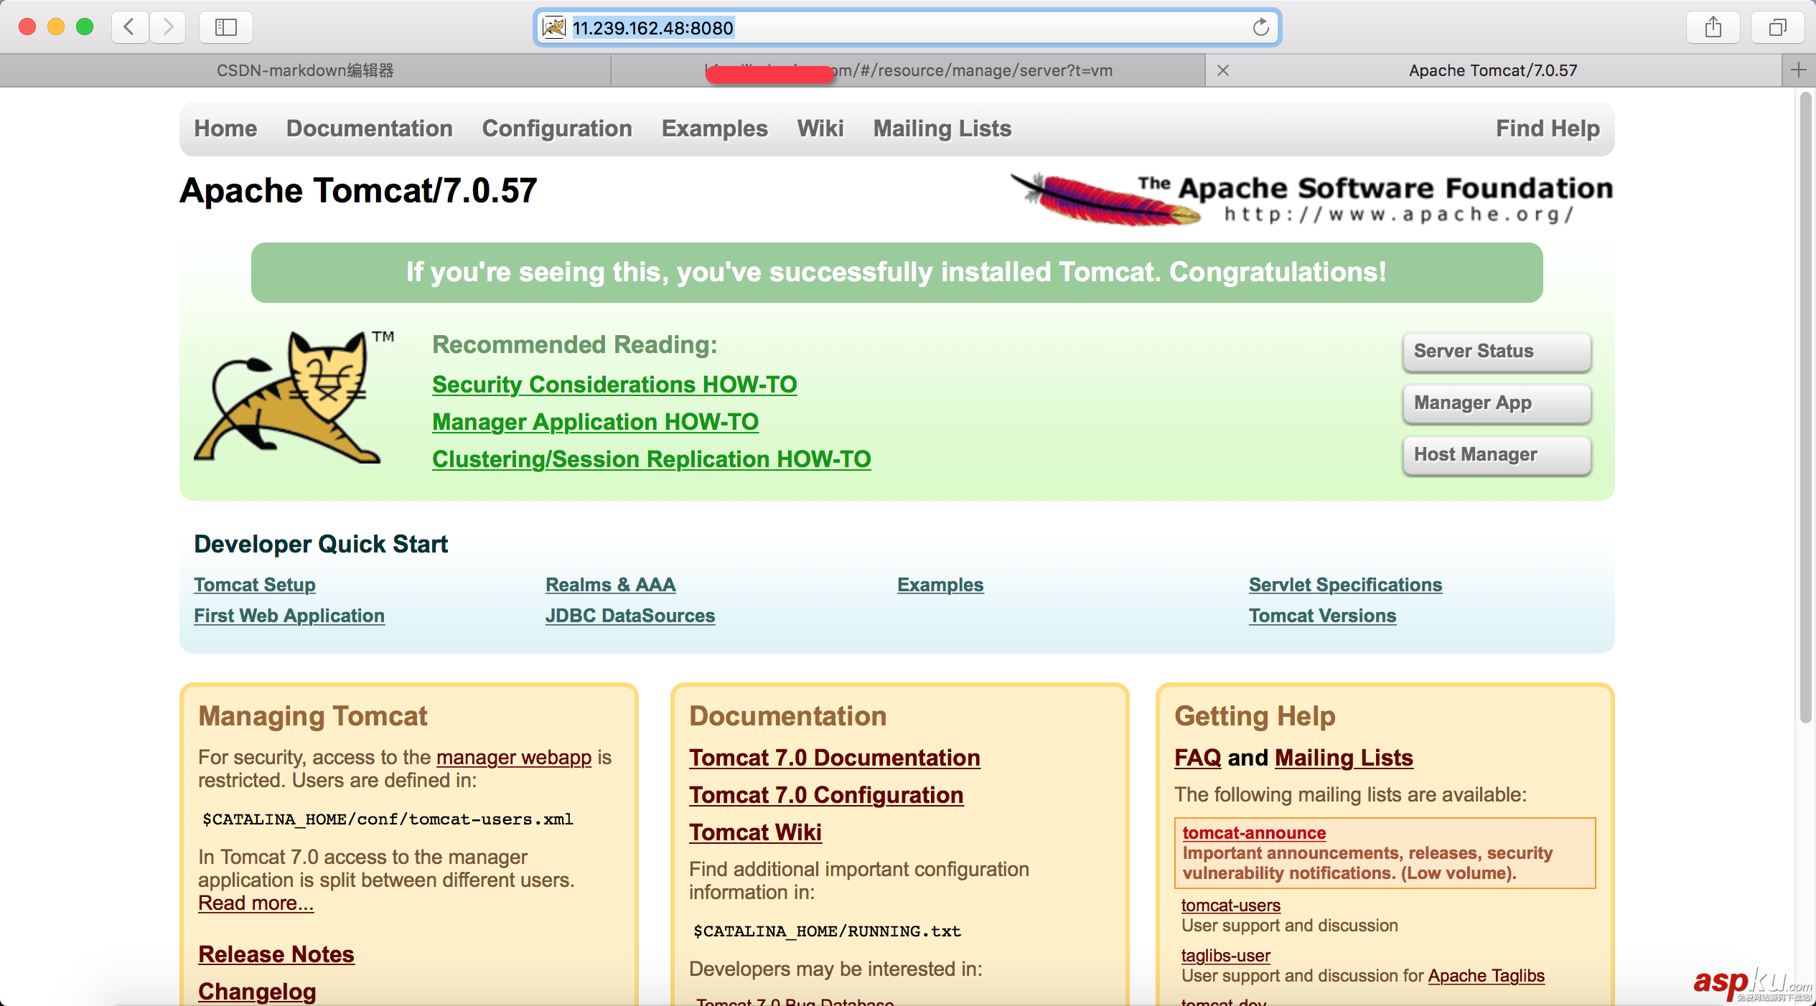Open Manager Application HOW-TO link
This screenshot has height=1006, width=1816.
point(595,422)
